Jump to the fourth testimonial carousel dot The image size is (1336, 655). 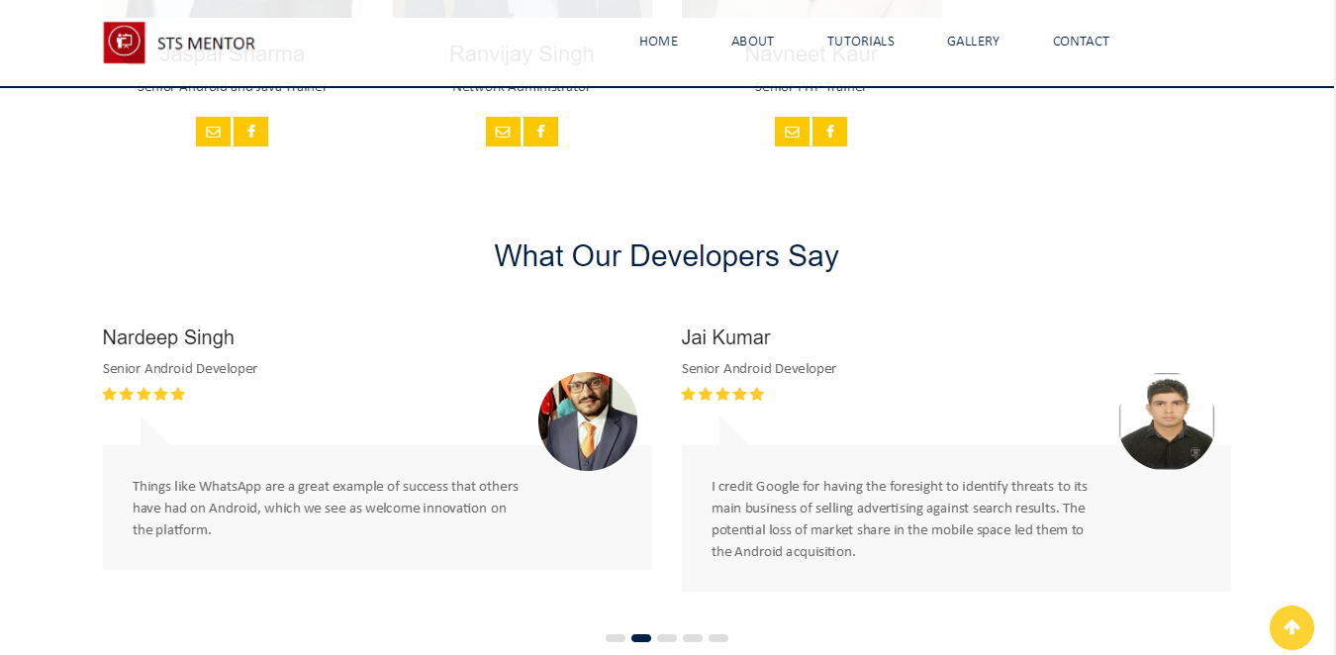[x=693, y=638]
